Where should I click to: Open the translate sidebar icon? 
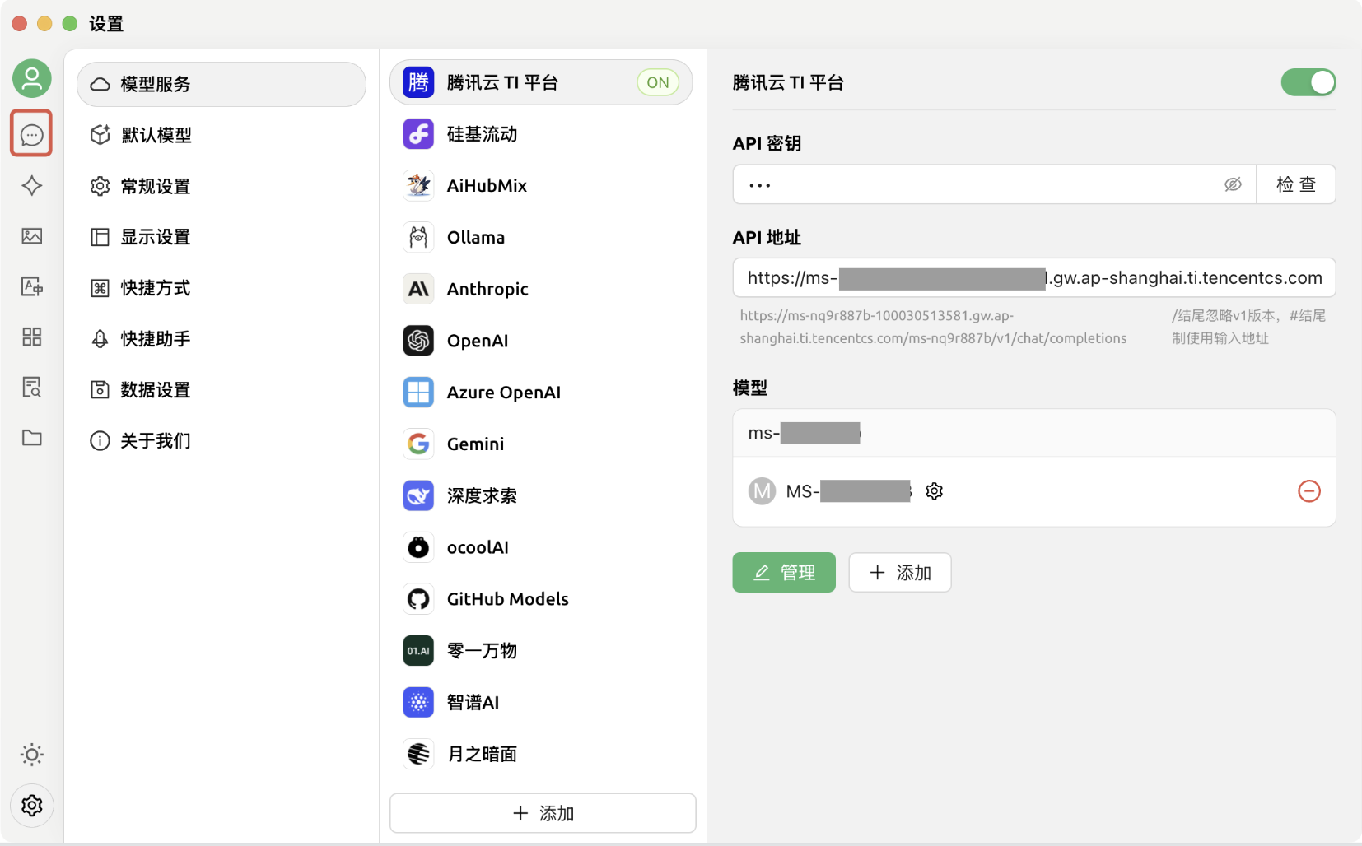pyautogui.click(x=31, y=286)
